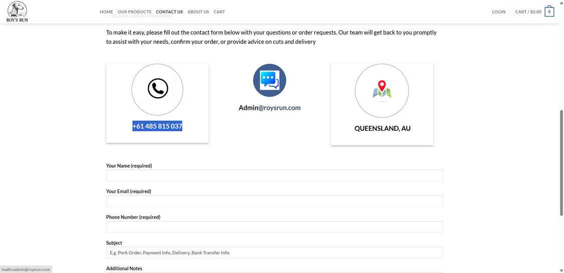Click the +61 485 815 037 phone number
Image resolution: width=564 pixels, height=273 pixels.
[x=157, y=126]
